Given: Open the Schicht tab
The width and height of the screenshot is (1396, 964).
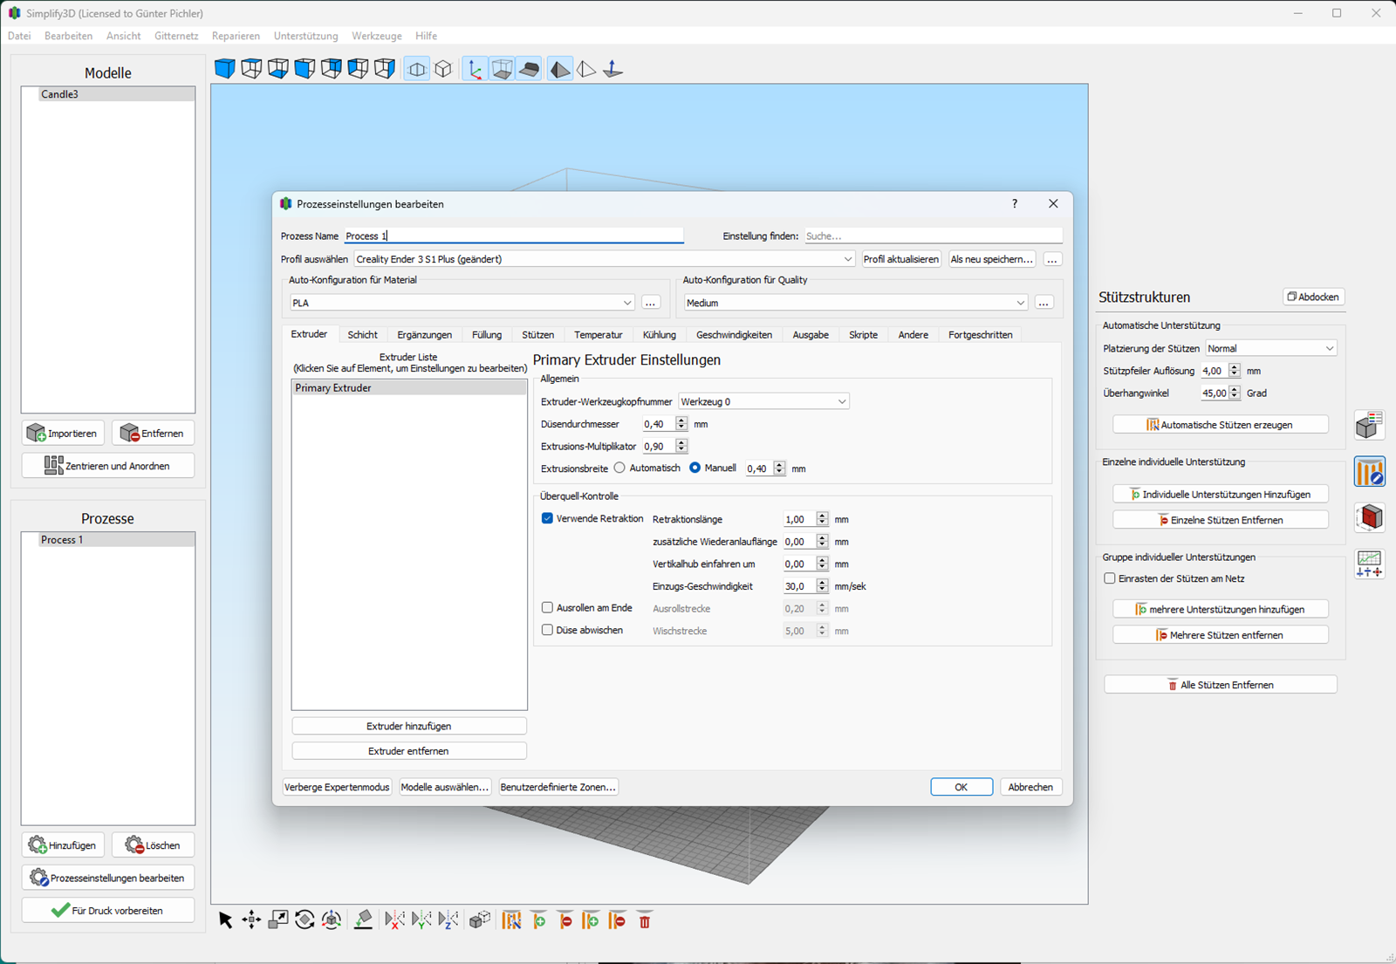Looking at the screenshot, I should (362, 335).
